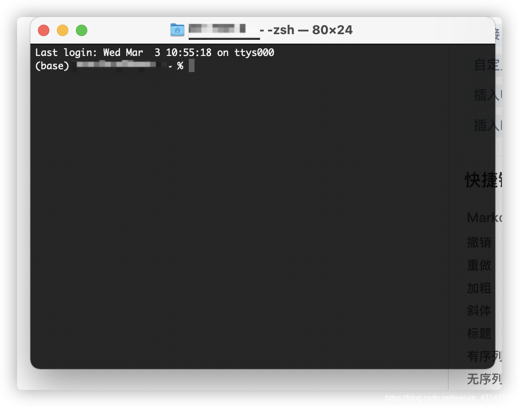The width and height of the screenshot is (519, 407).
Task: Click the 'Last login: Wed Mar 3' line
Action: pos(155,53)
